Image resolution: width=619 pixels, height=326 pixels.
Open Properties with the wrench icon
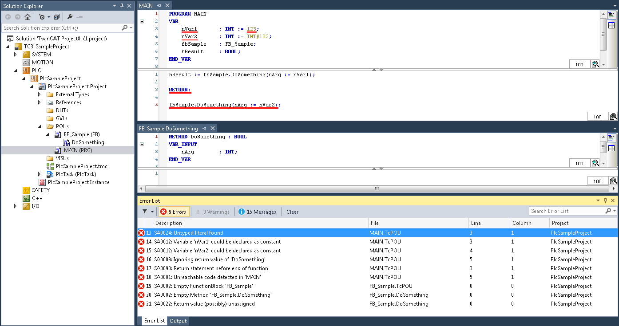point(70,17)
